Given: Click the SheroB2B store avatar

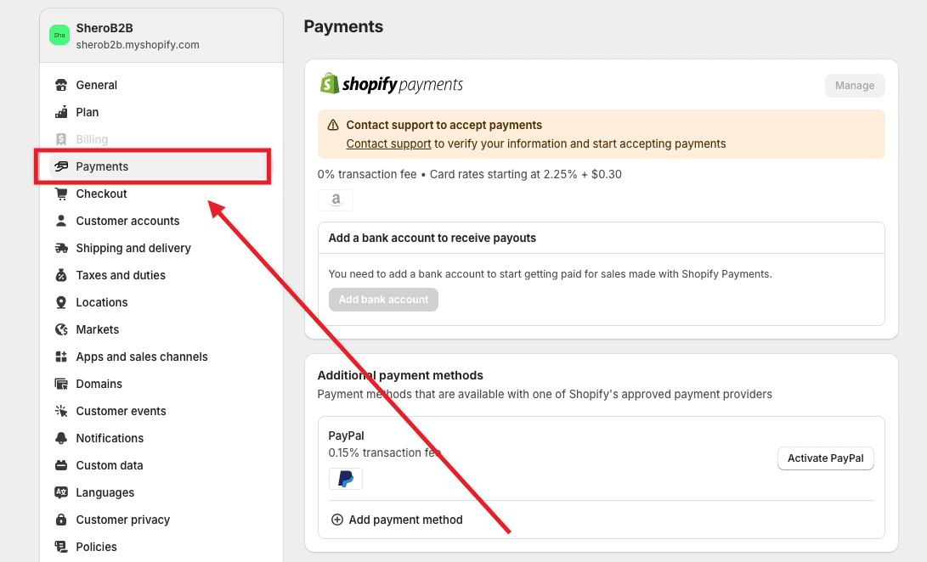Looking at the screenshot, I should click(59, 35).
